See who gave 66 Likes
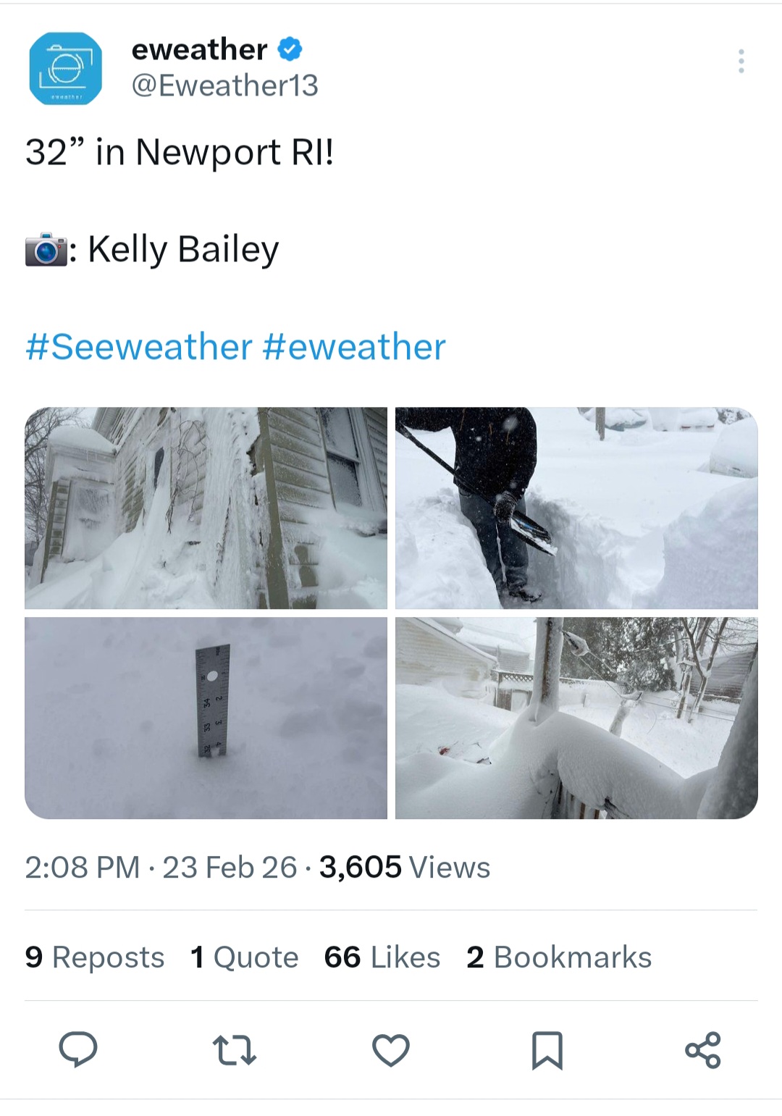The image size is (782, 1116). click(382, 957)
